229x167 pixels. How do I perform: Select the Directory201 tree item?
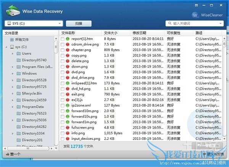point(32,140)
